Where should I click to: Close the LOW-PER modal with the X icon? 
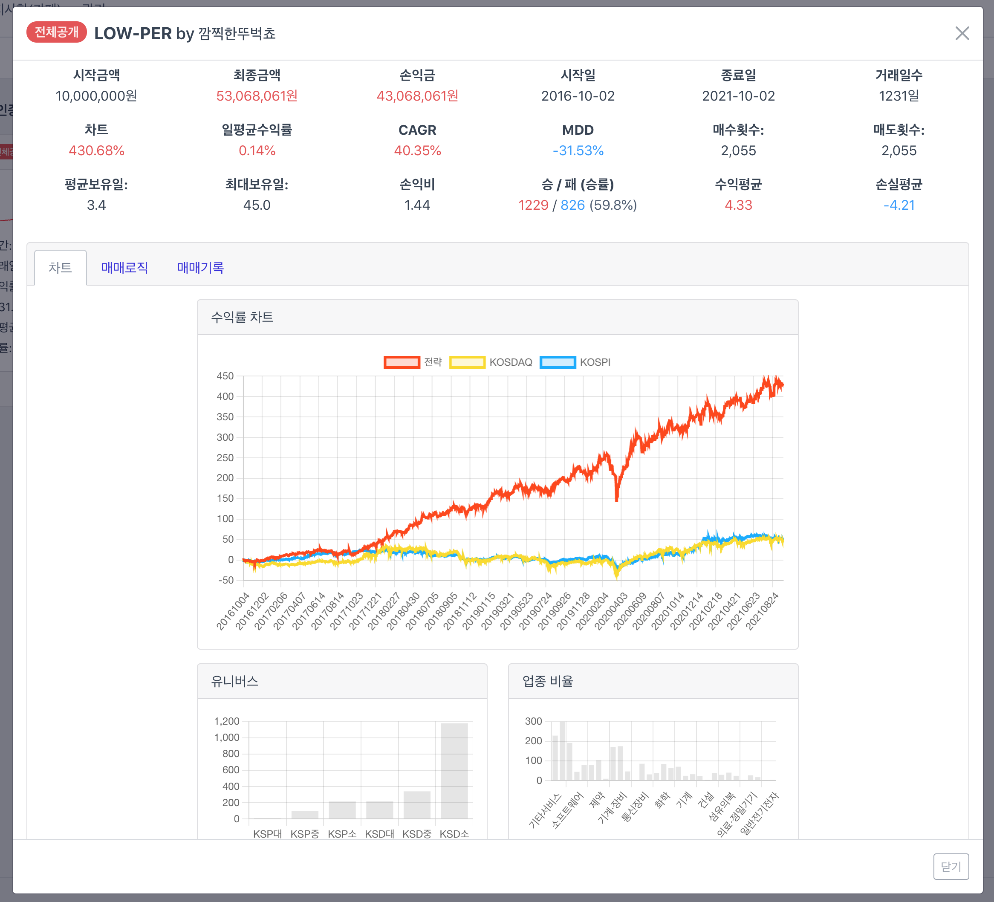[962, 34]
